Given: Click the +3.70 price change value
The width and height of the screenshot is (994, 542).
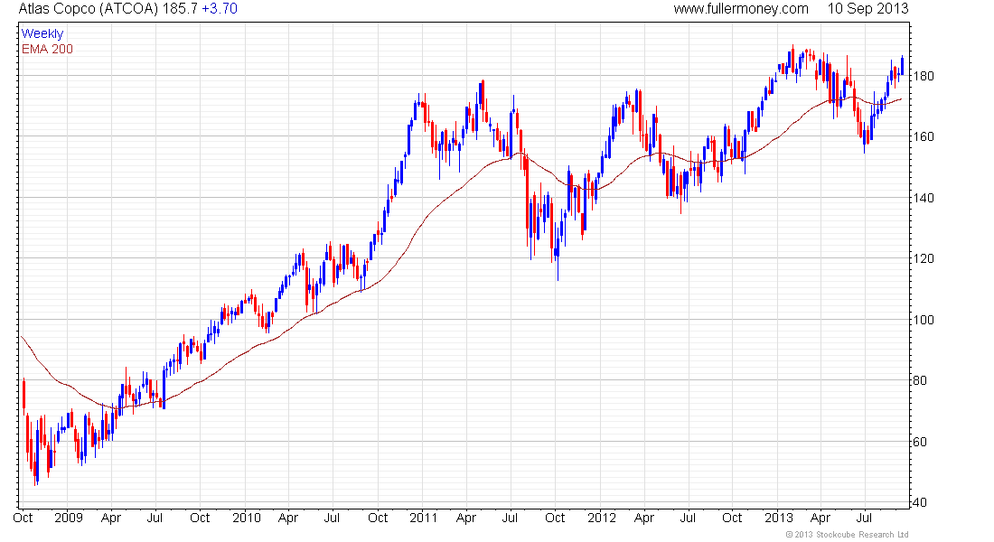Looking at the screenshot, I should coord(220,9).
